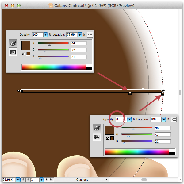Click the large brown color preview in lower panel
This screenshot has width=184, height=184.
pos(109,130)
